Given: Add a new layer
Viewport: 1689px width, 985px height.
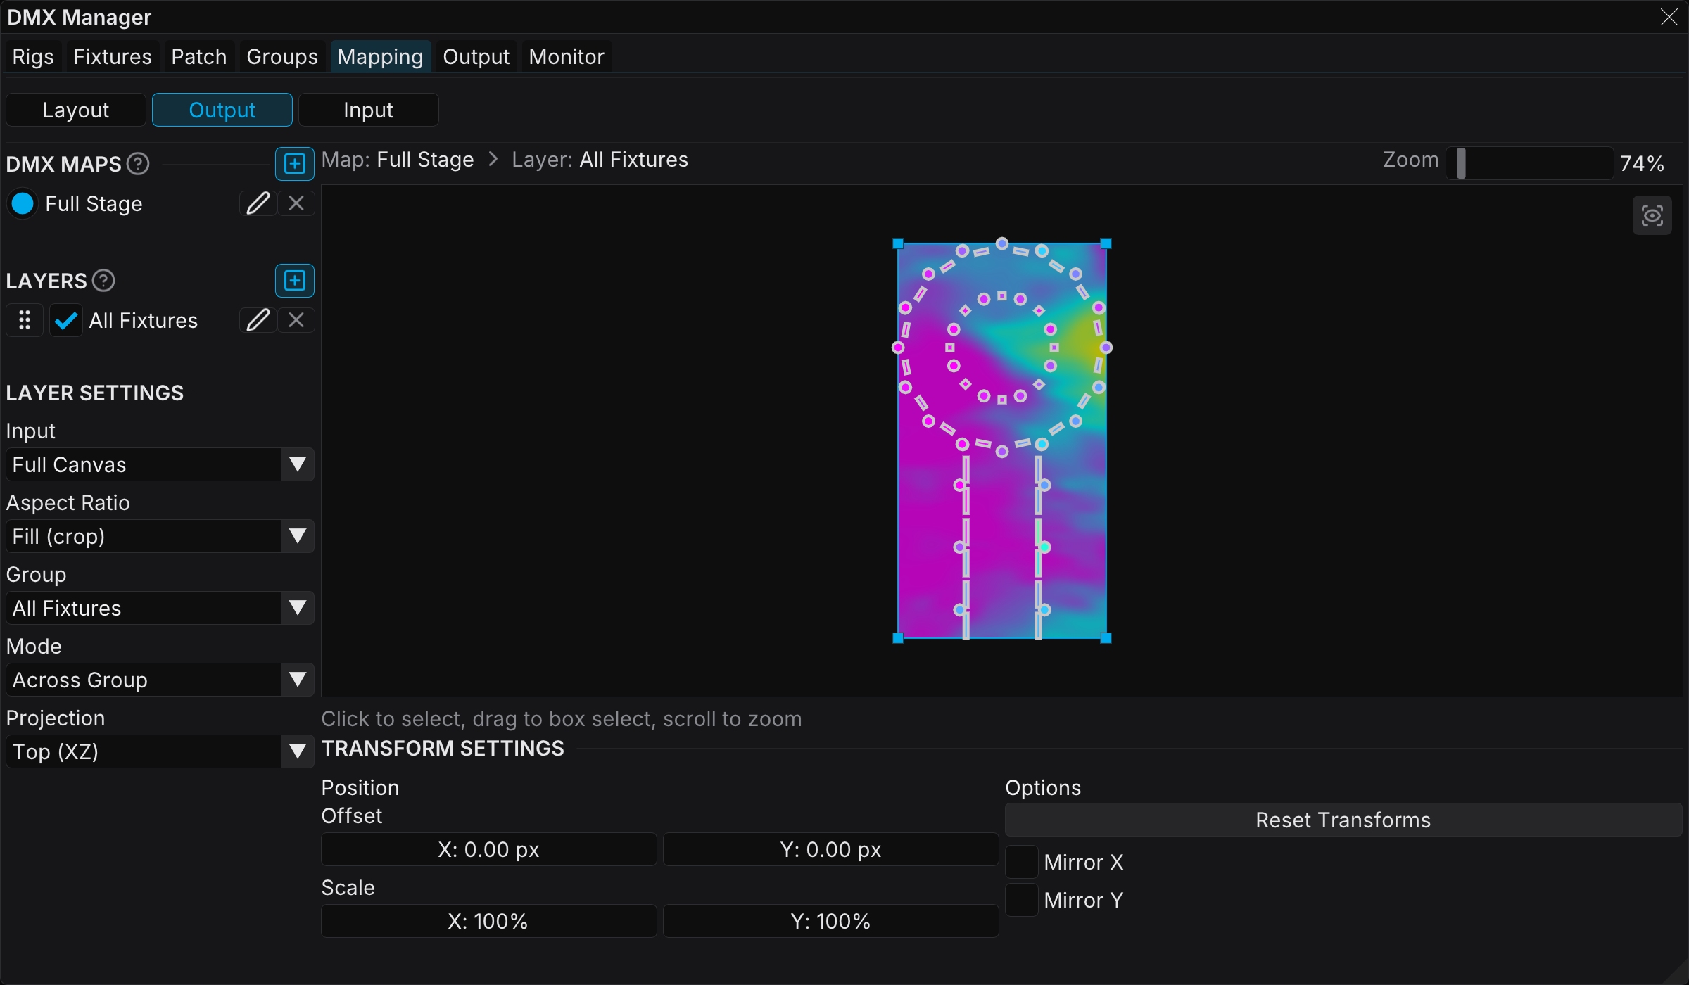Looking at the screenshot, I should click(294, 281).
